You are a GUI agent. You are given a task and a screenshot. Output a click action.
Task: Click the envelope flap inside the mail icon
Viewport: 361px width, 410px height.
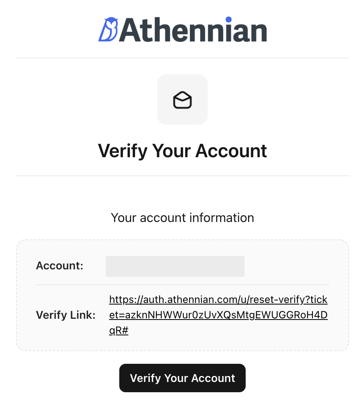point(182,96)
